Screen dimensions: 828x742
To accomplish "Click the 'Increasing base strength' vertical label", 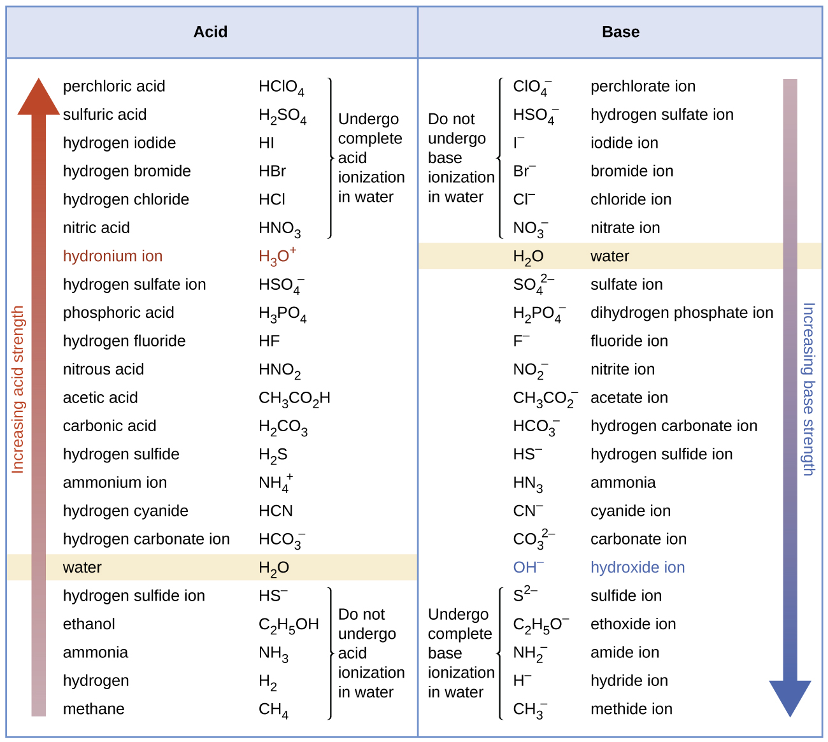I will [x=808, y=389].
